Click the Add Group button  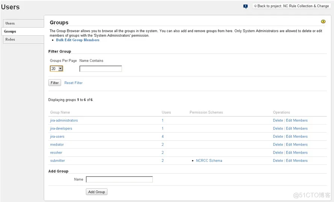(x=97, y=192)
